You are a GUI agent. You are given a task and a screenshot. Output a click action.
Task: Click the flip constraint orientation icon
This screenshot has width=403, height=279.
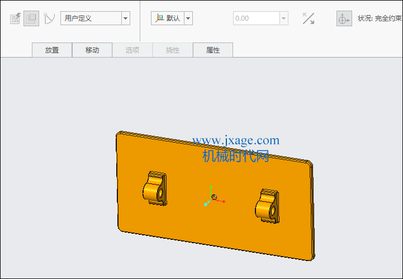309,18
